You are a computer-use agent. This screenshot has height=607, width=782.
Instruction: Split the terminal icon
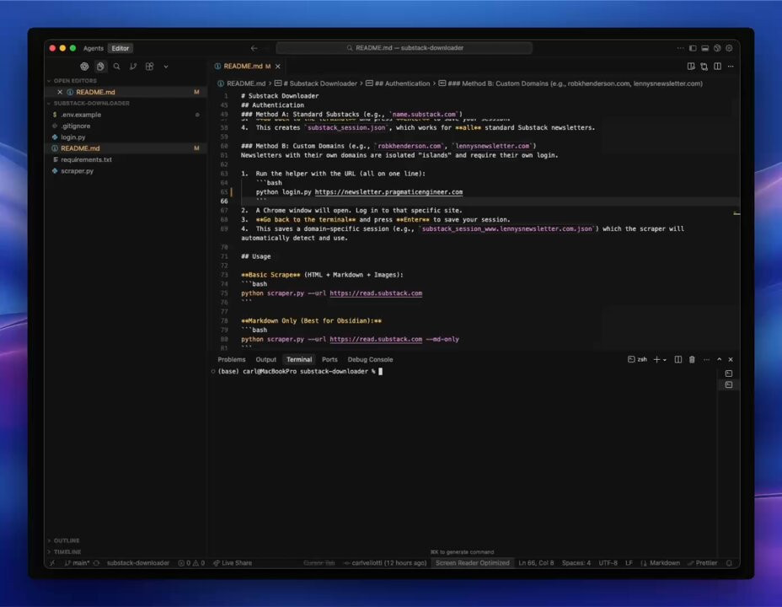(678, 360)
